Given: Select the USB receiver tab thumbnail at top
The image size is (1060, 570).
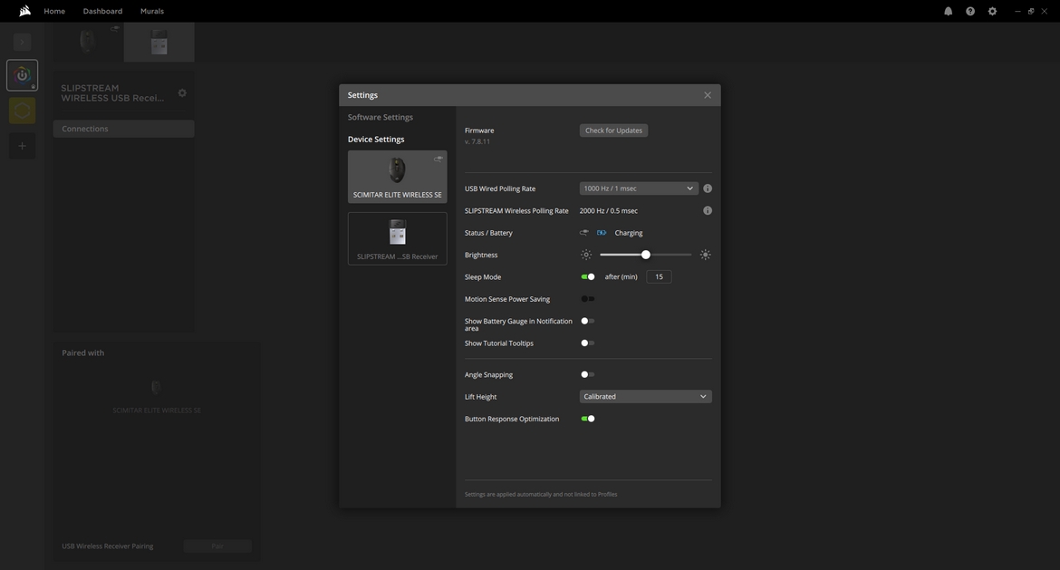Looking at the screenshot, I should 159,42.
